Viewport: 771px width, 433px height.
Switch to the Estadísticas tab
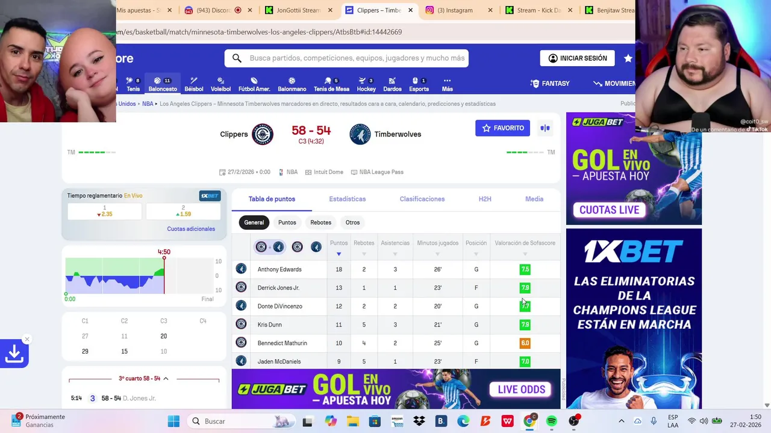tap(347, 199)
